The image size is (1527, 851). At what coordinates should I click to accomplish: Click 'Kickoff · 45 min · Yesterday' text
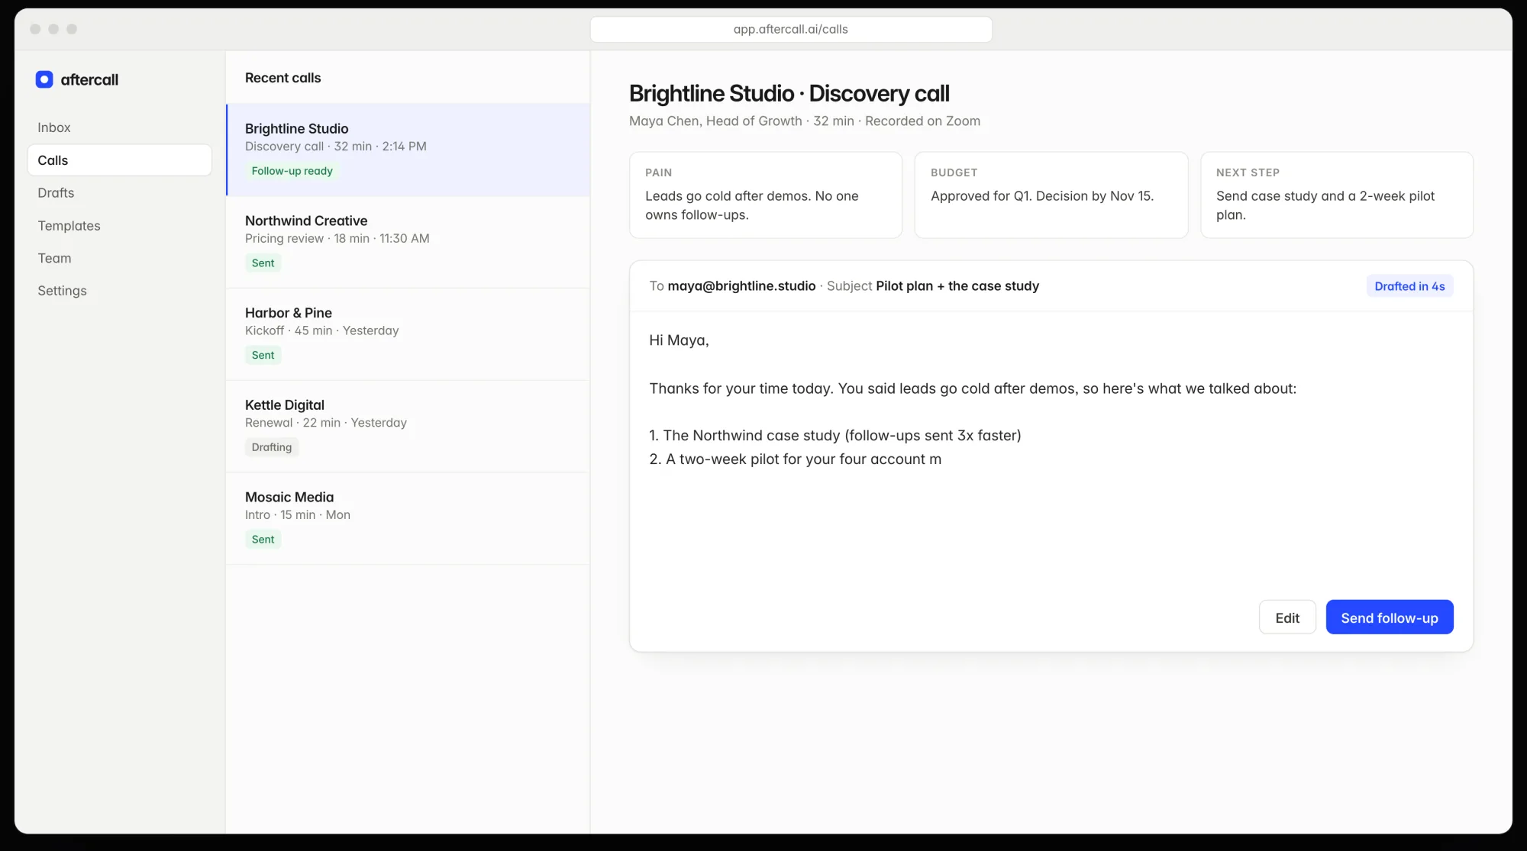pos(322,330)
